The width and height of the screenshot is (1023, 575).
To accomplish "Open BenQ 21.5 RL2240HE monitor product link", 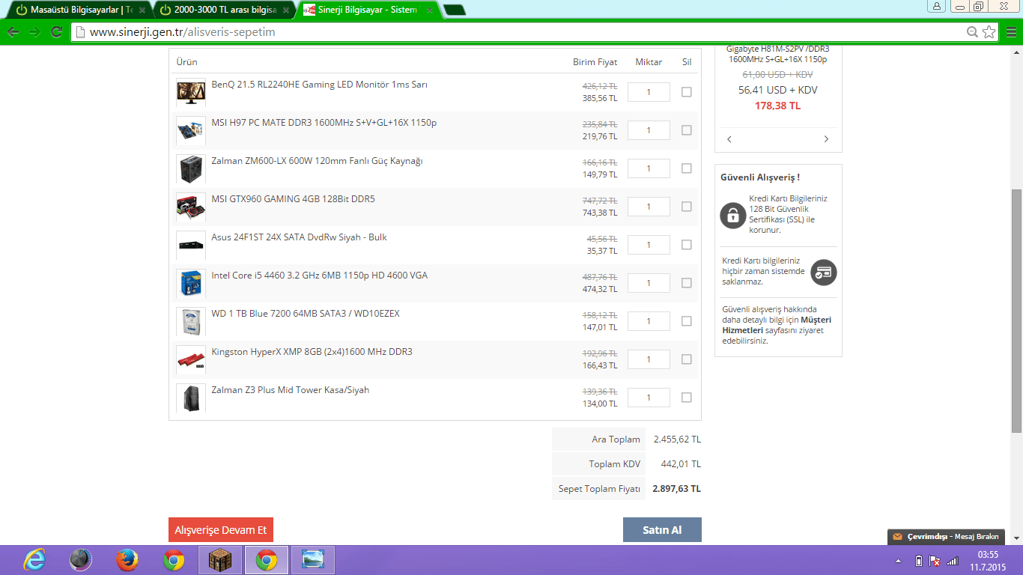I will (320, 85).
